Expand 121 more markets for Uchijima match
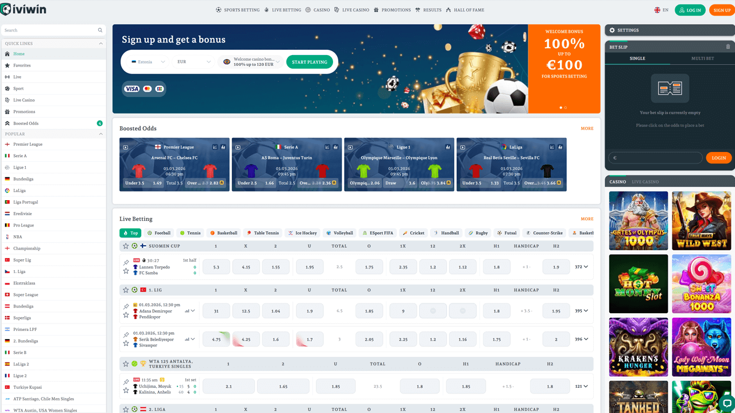This screenshot has height=413, width=735. [582, 387]
